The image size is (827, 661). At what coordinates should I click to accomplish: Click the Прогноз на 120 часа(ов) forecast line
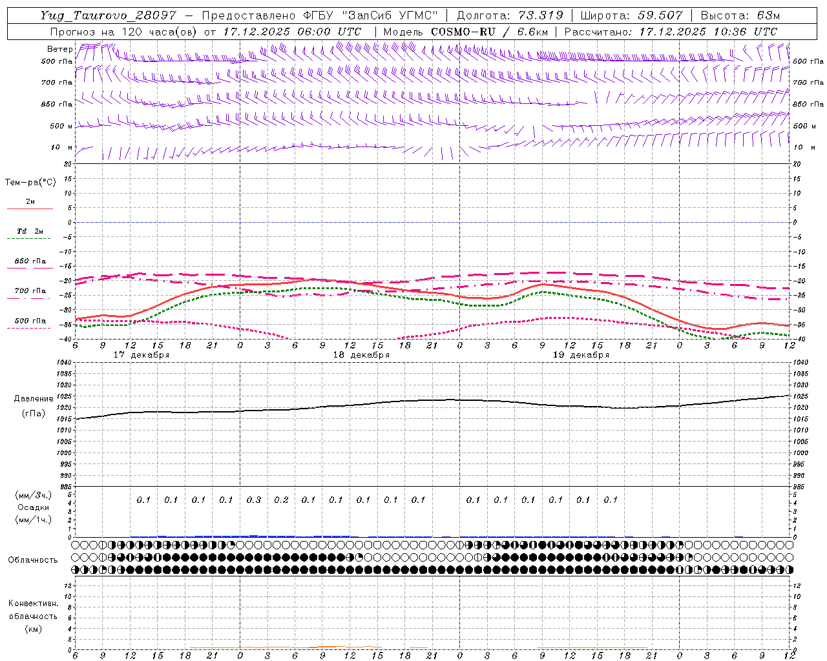click(x=205, y=32)
